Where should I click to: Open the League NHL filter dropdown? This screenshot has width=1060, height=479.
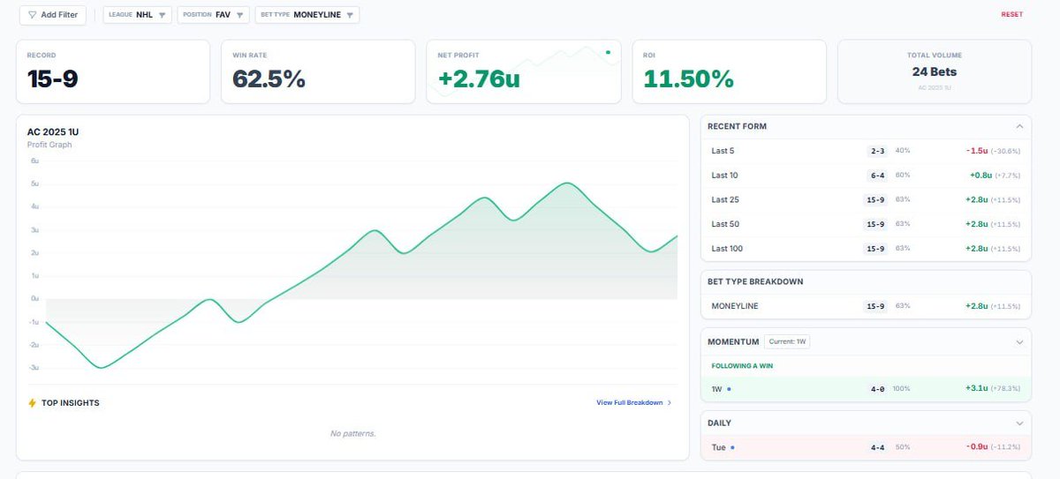[137, 15]
